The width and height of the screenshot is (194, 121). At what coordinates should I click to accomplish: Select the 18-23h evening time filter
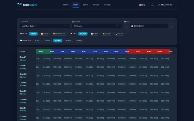pyautogui.click(x=119, y=34)
